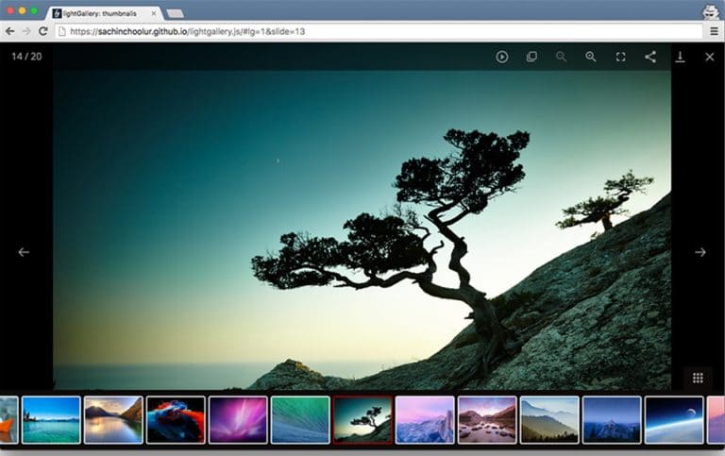Select the misty mountain ridges thumbnail
The width and height of the screenshot is (725, 456).
point(549,420)
